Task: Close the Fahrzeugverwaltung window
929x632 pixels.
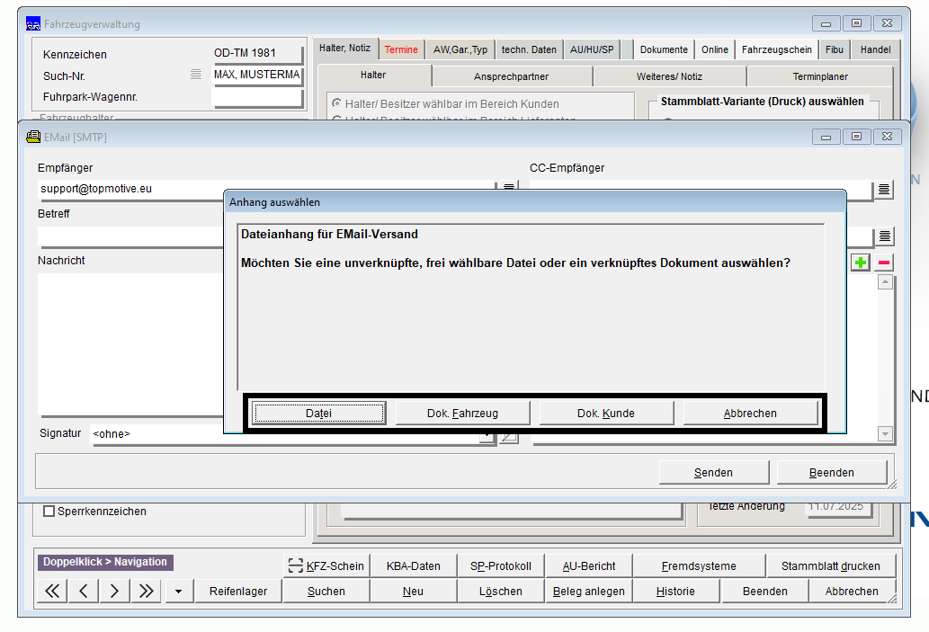Action: [887, 23]
